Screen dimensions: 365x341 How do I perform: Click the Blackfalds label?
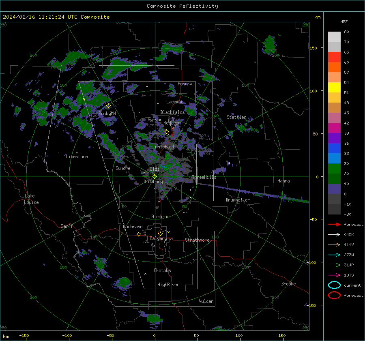tap(172, 112)
